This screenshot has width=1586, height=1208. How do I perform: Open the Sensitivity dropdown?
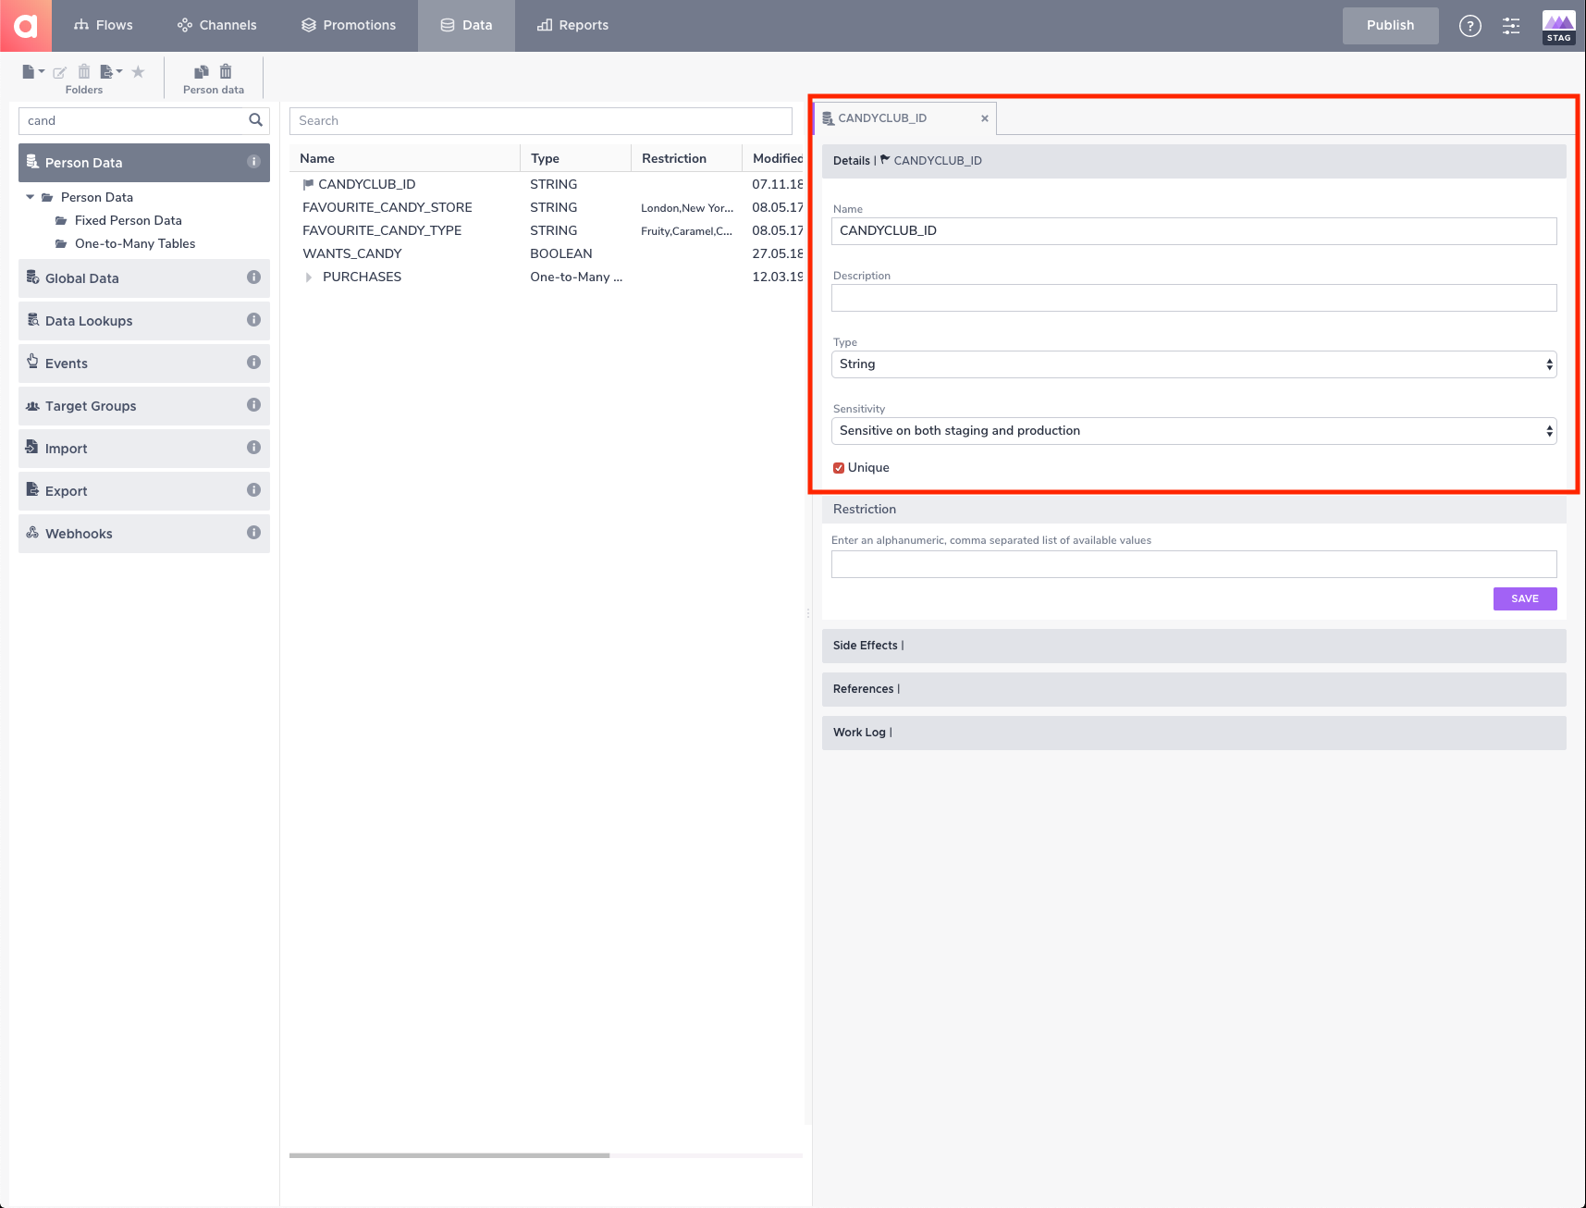[x=1193, y=430]
